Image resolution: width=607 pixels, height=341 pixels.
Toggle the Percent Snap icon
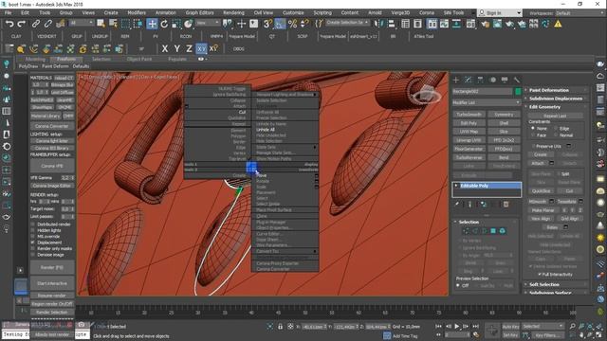tap(293, 24)
